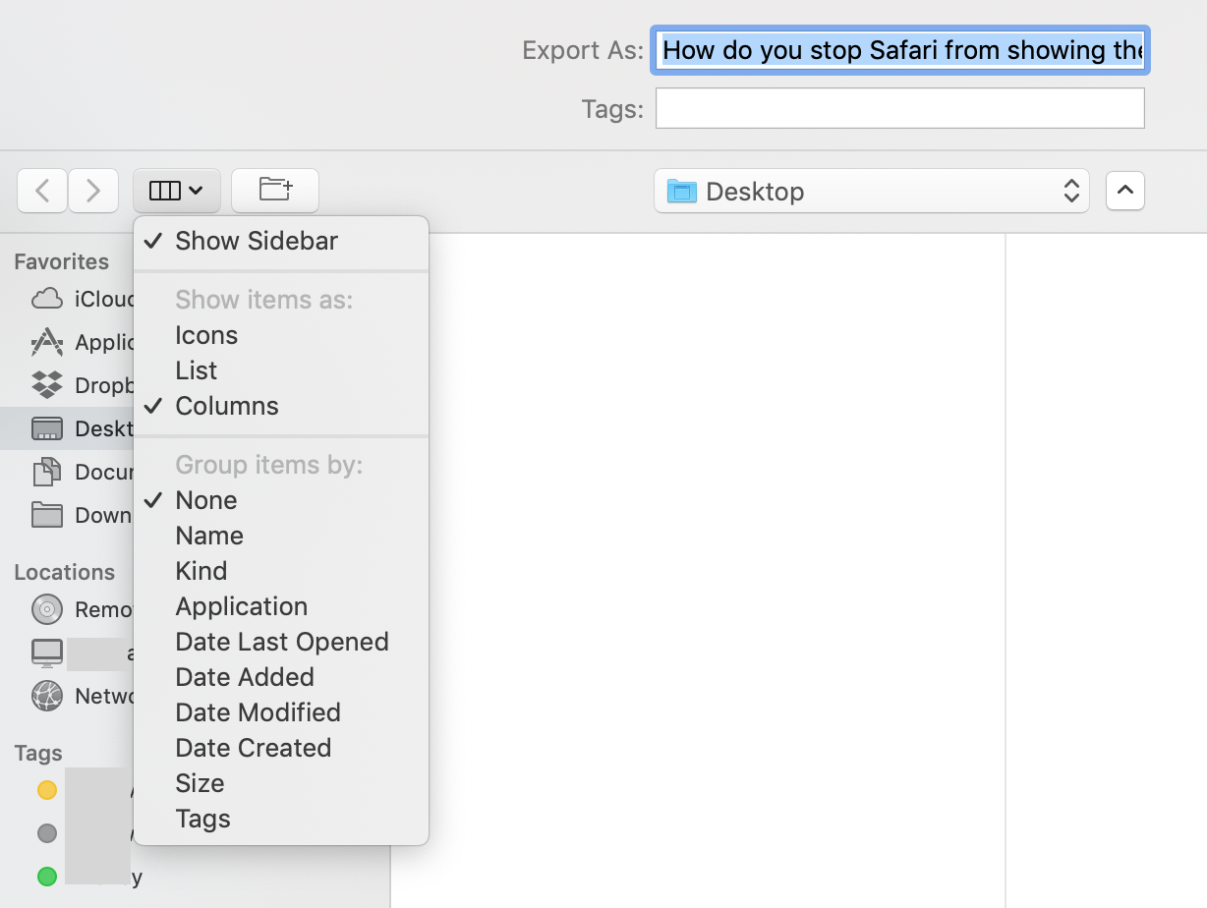Create a new folder via toolbar icon
This screenshot has height=908, width=1207.
pos(275,191)
